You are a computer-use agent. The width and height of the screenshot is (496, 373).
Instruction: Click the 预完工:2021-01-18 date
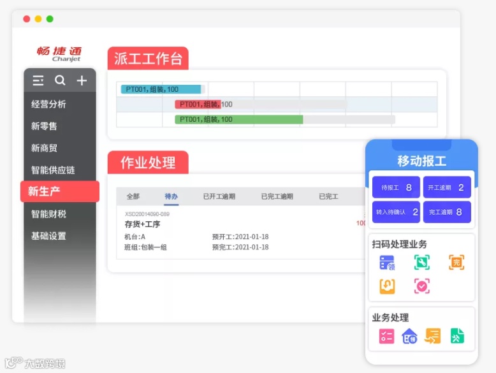pyautogui.click(x=240, y=247)
